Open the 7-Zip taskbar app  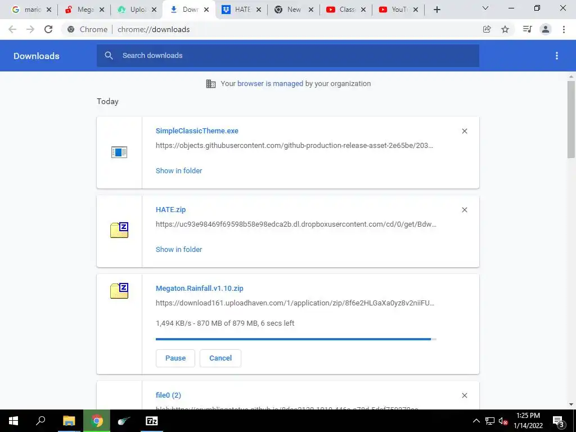(152, 421)
